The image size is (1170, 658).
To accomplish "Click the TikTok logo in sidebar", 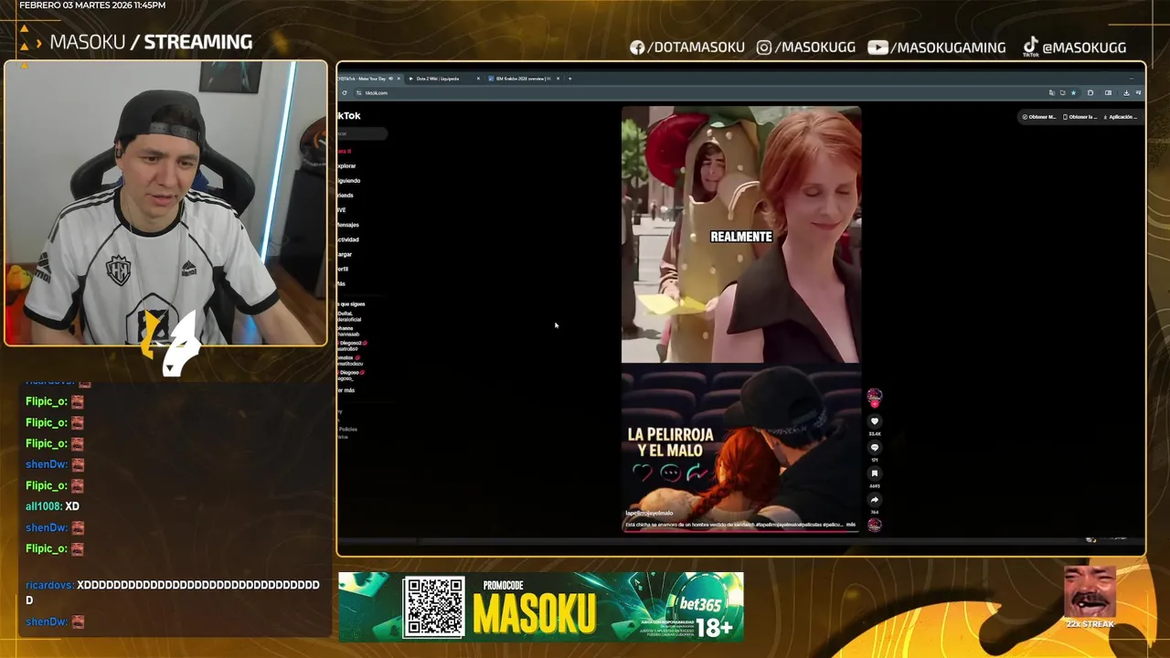I will click(x=349, y=116).
